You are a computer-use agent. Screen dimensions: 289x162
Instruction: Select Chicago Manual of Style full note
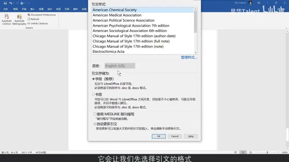(x=143, y=41)
